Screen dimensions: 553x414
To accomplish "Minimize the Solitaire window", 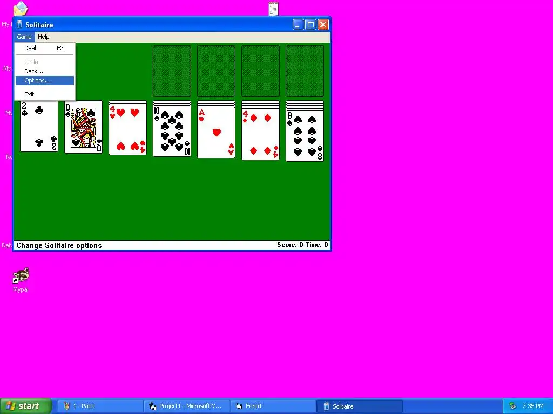I will [x=298, y=25].
